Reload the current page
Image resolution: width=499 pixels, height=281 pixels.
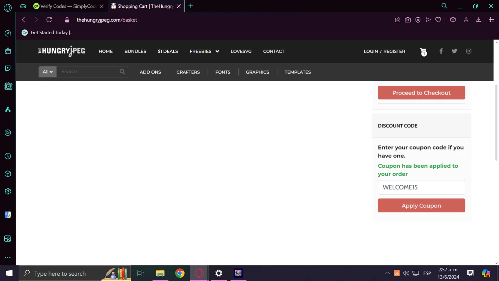(49, 20)
